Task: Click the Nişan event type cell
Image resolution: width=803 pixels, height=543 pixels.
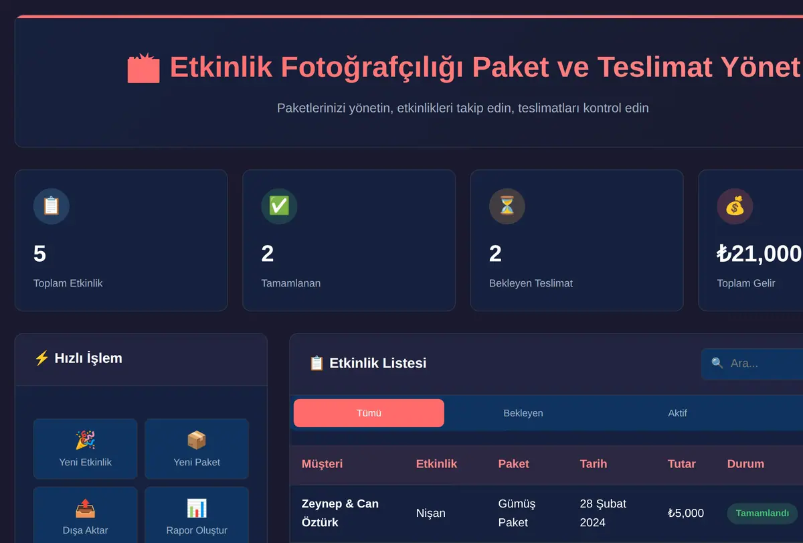Action: (x=431, y=513)
